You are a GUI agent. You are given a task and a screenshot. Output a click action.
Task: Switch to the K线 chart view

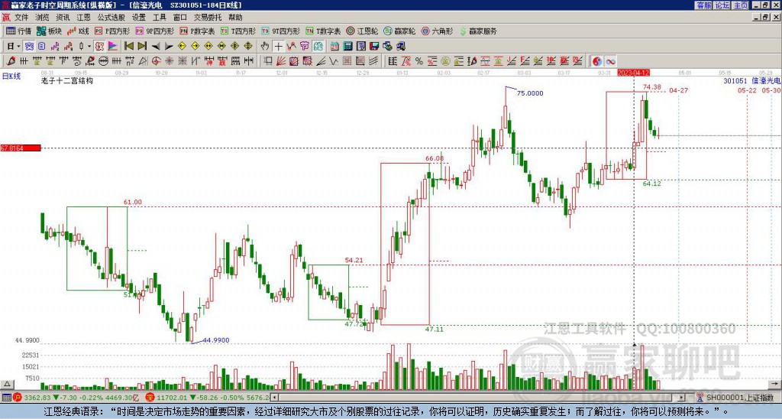point(78,31)
